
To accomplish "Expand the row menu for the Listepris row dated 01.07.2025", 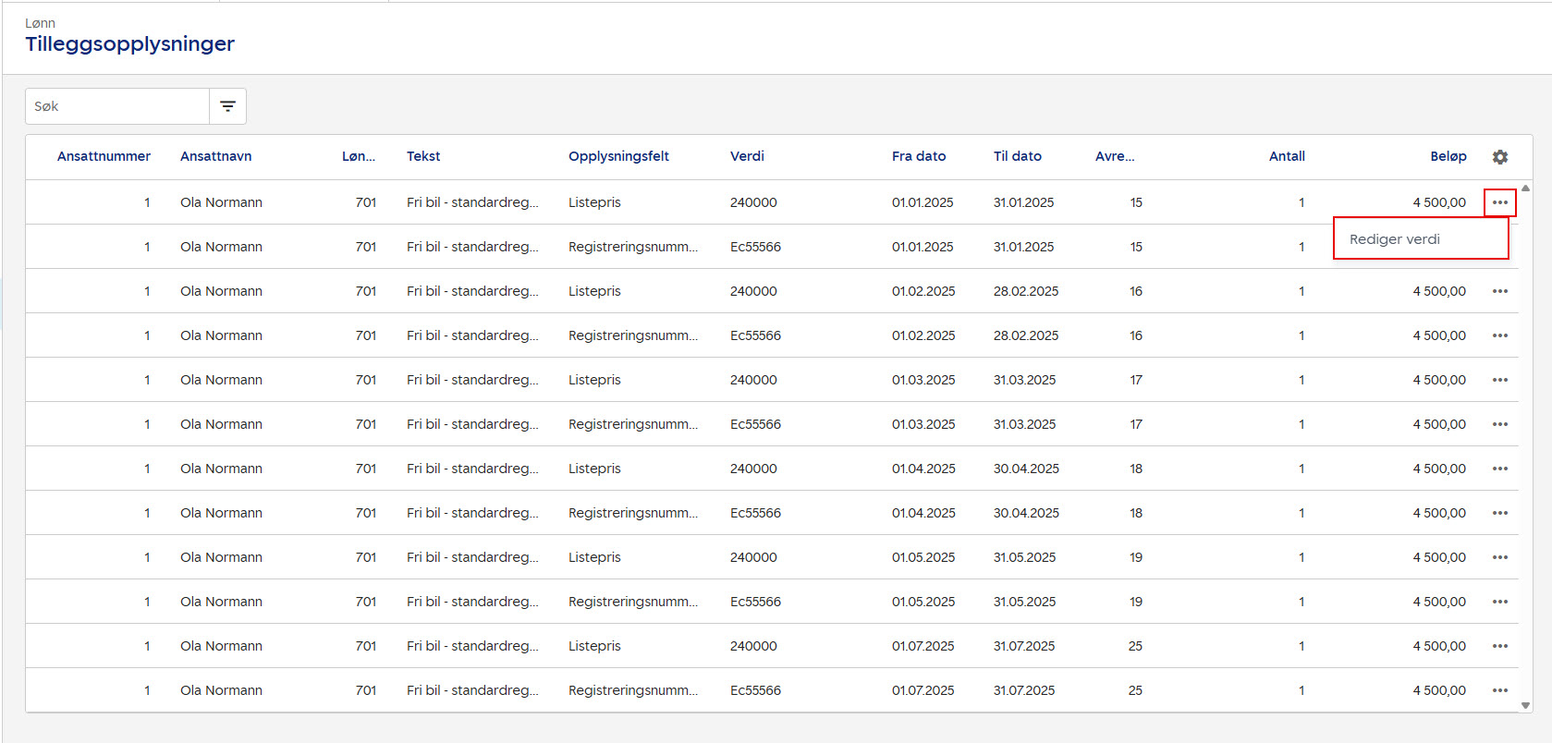I will [x=1499, y=646].
